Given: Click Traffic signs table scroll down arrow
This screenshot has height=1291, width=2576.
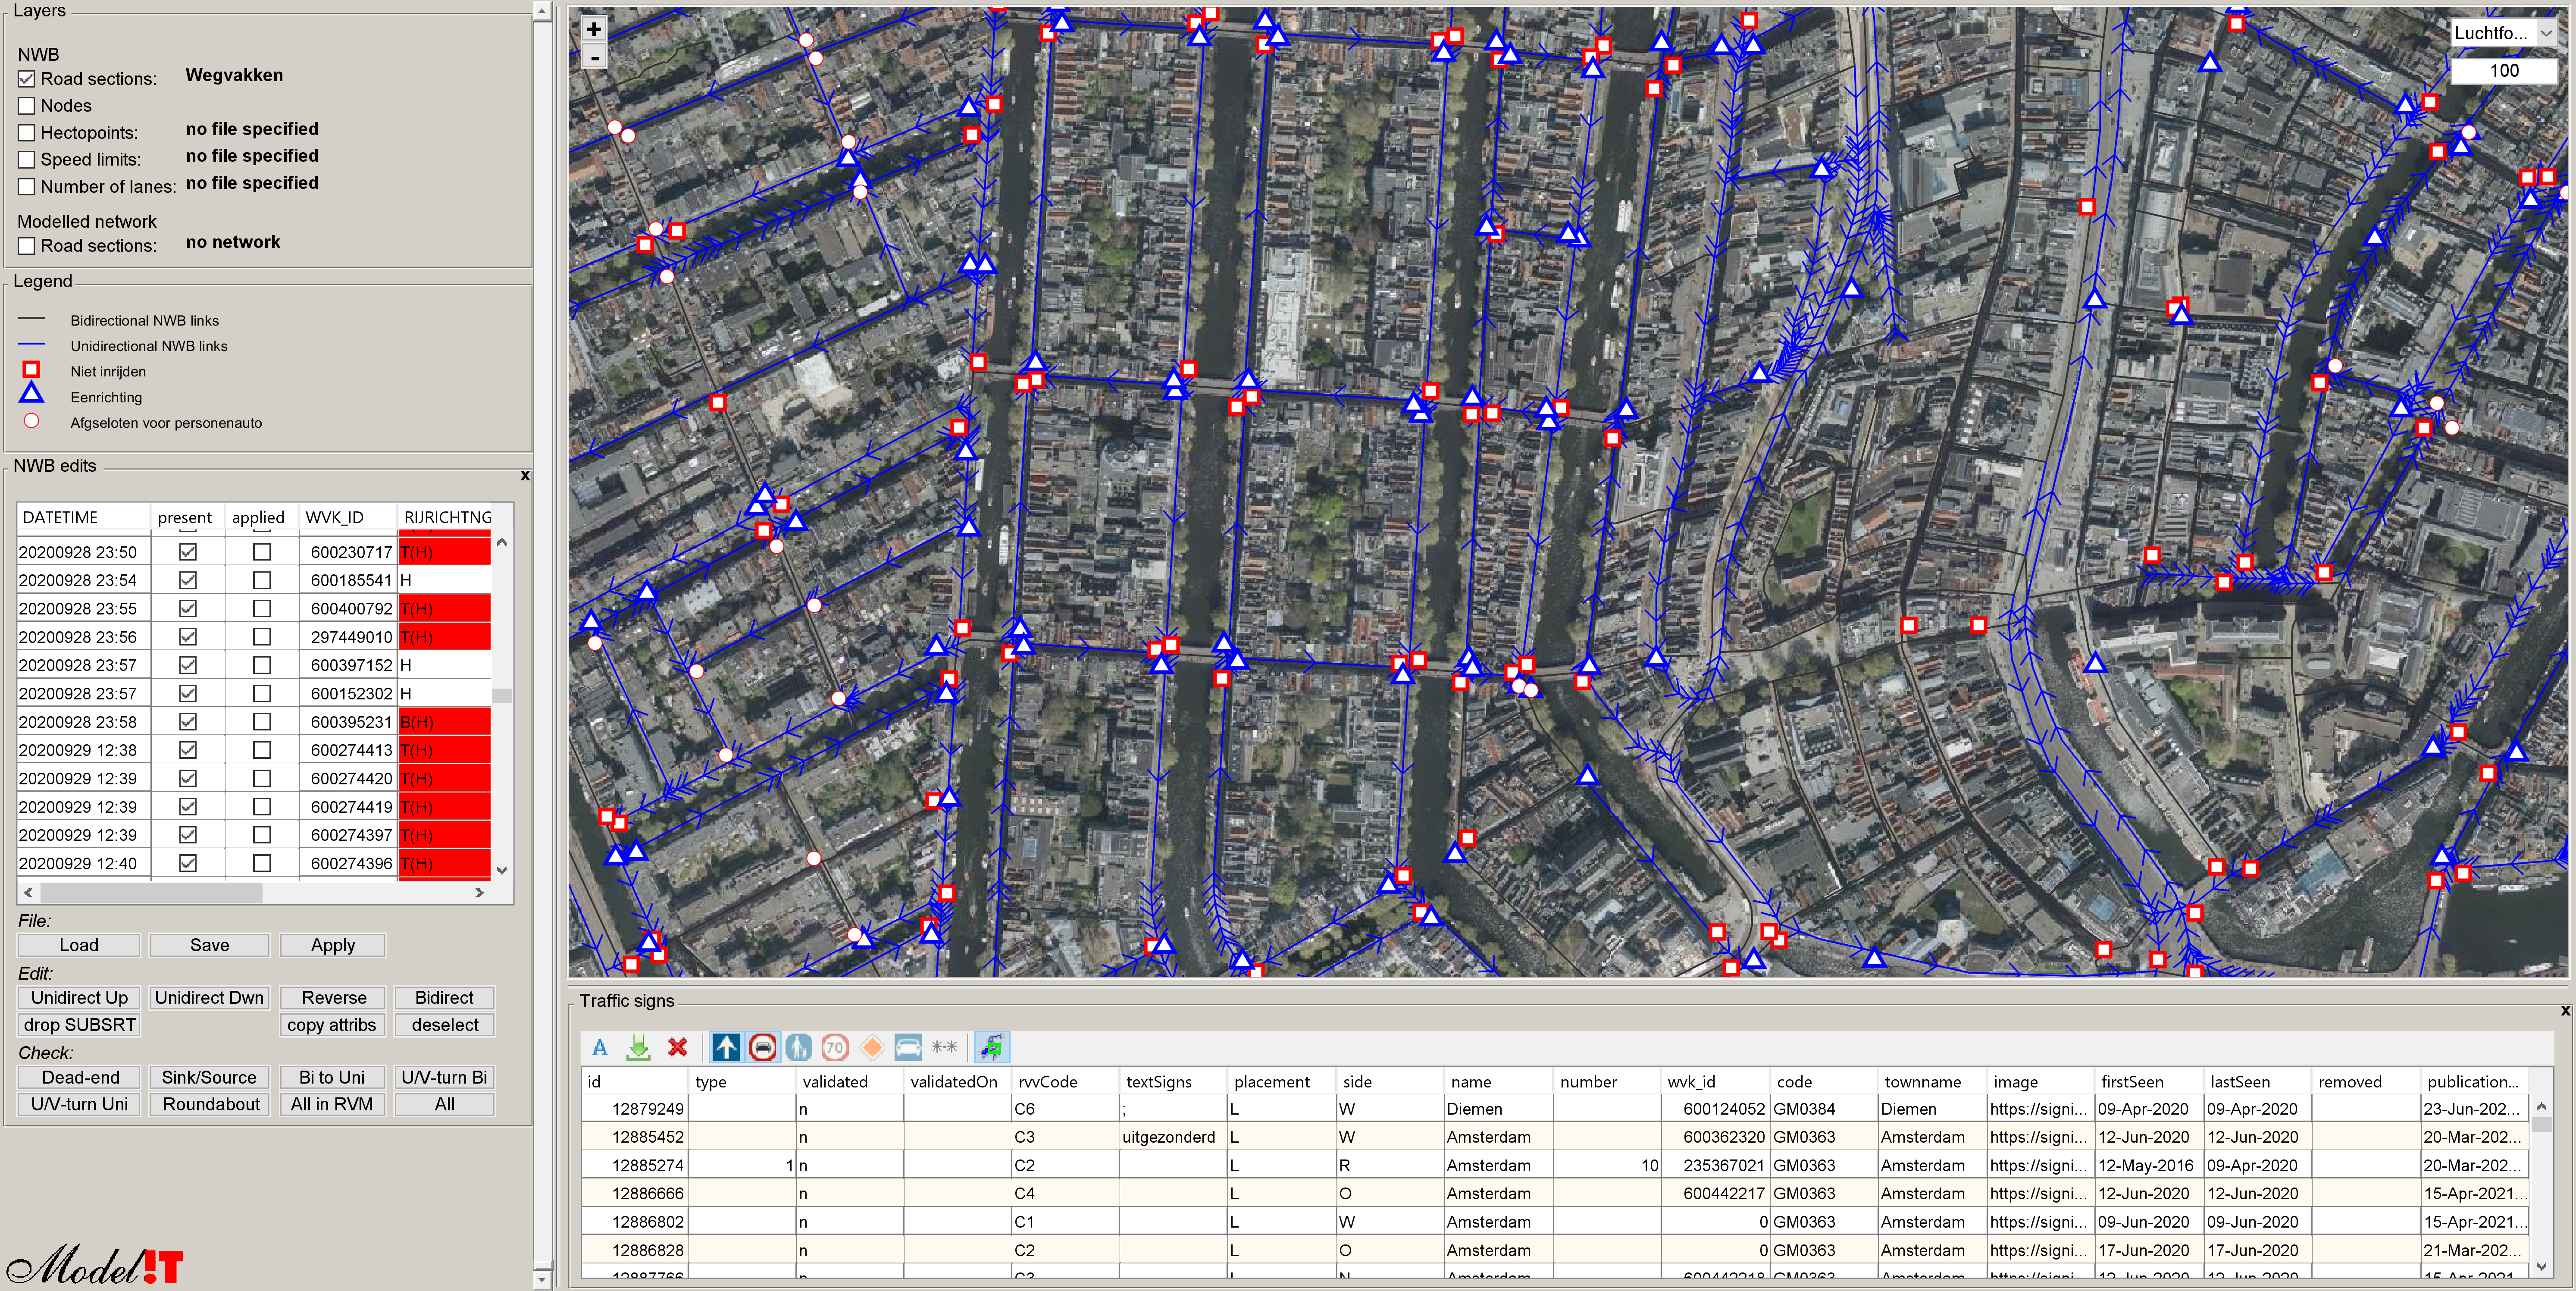Looking at the screenshot, I should 2542,1266.
